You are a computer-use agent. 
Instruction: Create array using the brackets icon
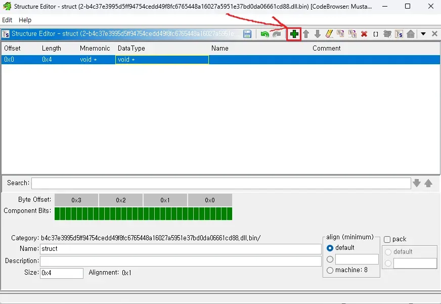376,34
